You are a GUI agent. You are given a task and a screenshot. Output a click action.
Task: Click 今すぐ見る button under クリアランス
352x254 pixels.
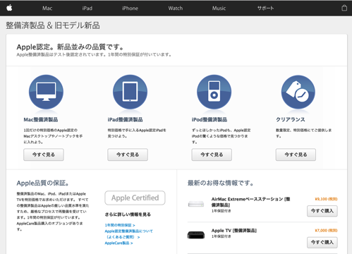(x=296, y=155)
